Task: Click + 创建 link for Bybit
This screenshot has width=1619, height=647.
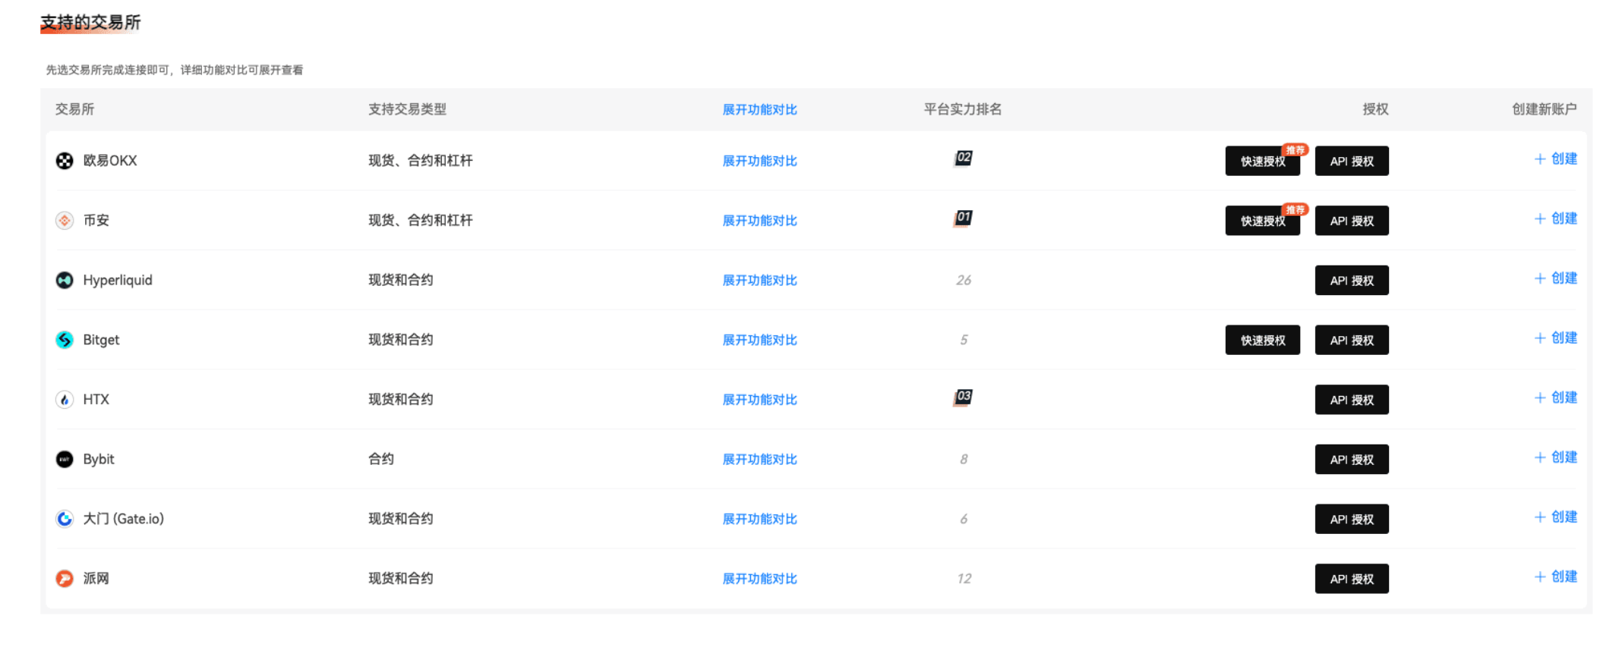Action: coord(1555,457)
